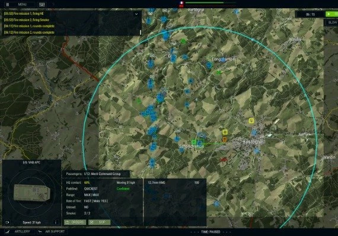The height and width of the screenshot is (236, 338).
Task: Open the unit info 'i' icon
Action: [x=56, y=222]
